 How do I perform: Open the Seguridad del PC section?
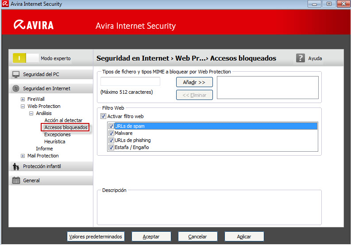pos(51,74)
